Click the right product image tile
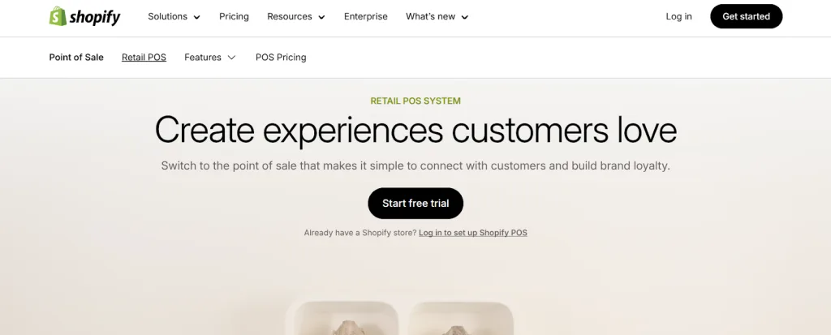831x335 pixels. [460, 320]
